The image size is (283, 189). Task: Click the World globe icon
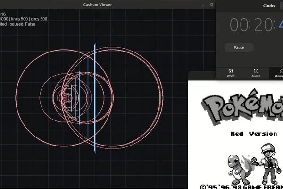(x=231, y=71)
